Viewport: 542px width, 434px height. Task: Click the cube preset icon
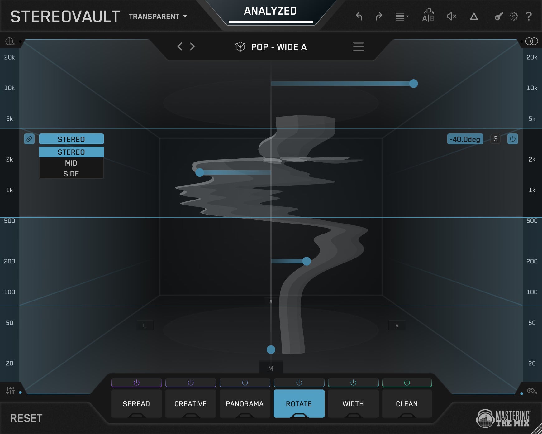click(240, 47)
